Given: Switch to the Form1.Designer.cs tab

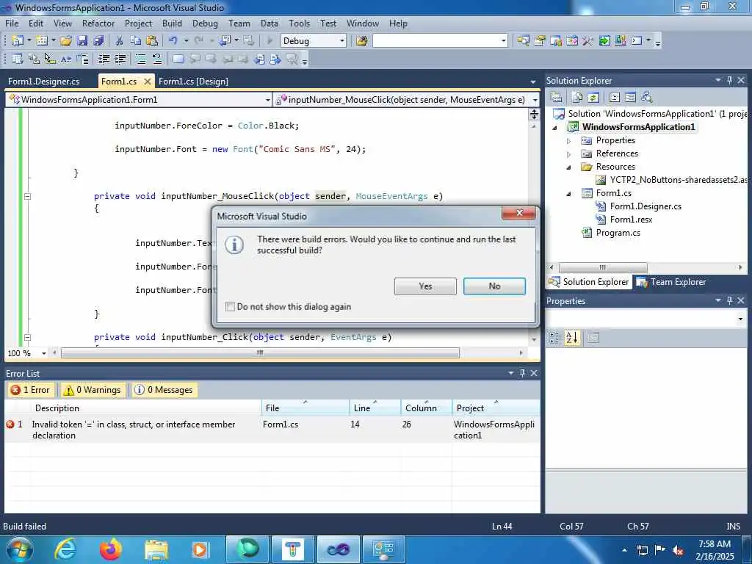Looking at the screenshot, I should [43, 81].
